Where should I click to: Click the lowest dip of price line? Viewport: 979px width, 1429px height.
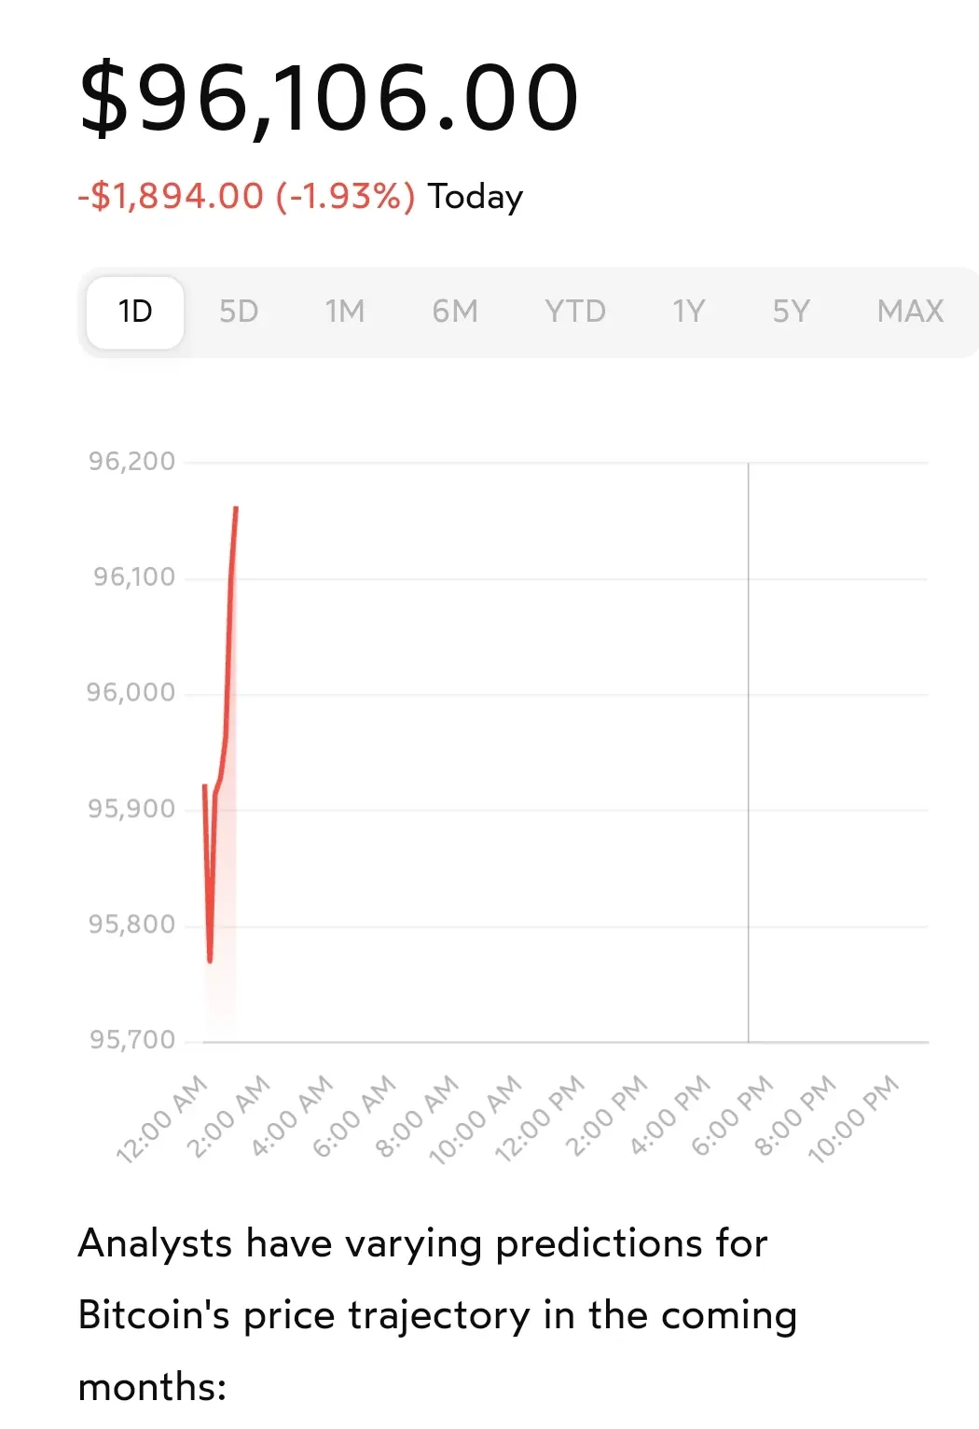pyautogui.click(x=210, y=959)
